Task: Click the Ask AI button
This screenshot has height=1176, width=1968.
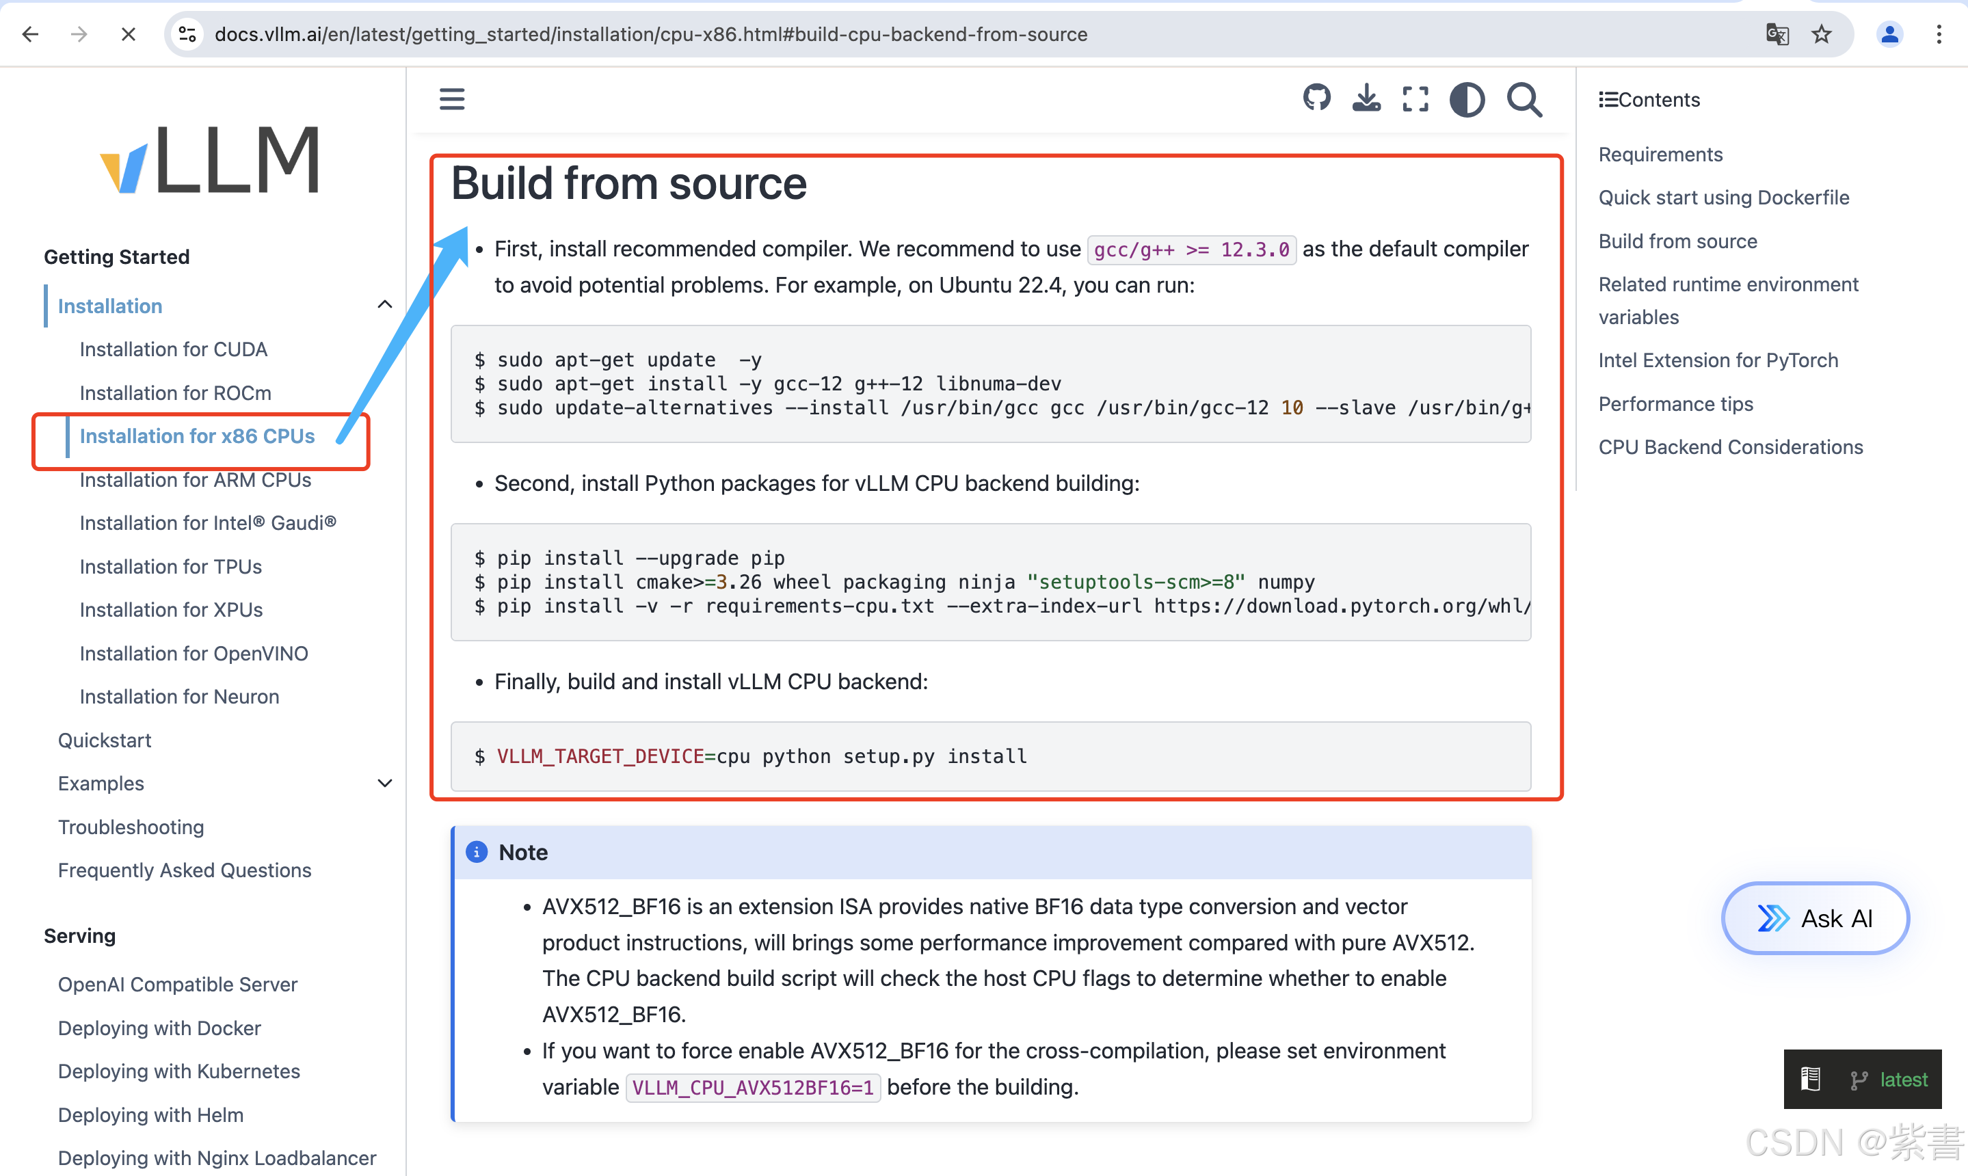Action: (x=1815, y=918)
